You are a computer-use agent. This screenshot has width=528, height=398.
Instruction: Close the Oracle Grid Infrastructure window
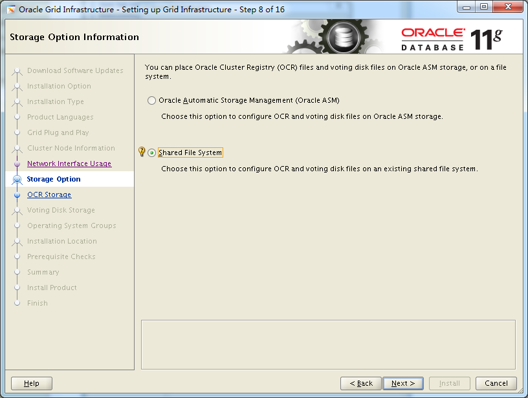tap(509, 7)
